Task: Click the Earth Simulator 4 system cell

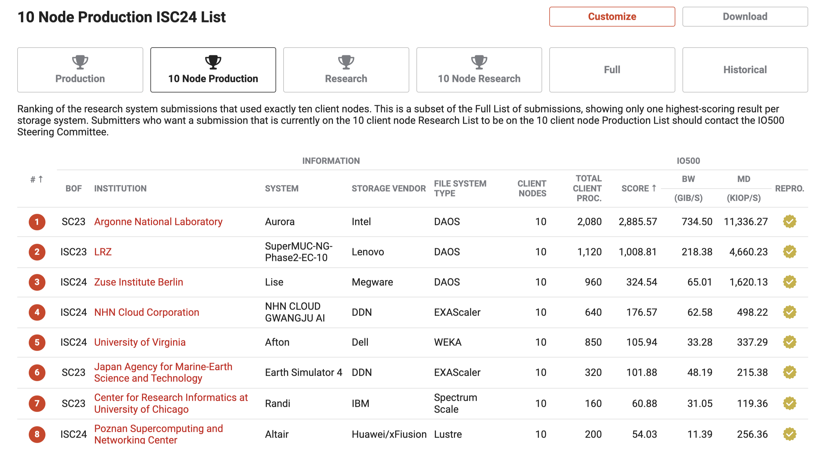Action: pyautogui.click(x=303, y=372)
